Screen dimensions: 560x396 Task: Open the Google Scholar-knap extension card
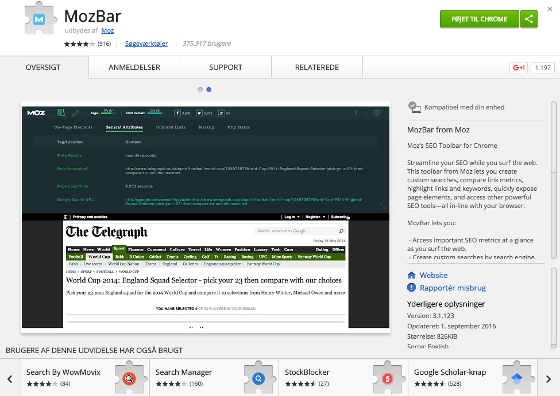[x=473, y=378]
